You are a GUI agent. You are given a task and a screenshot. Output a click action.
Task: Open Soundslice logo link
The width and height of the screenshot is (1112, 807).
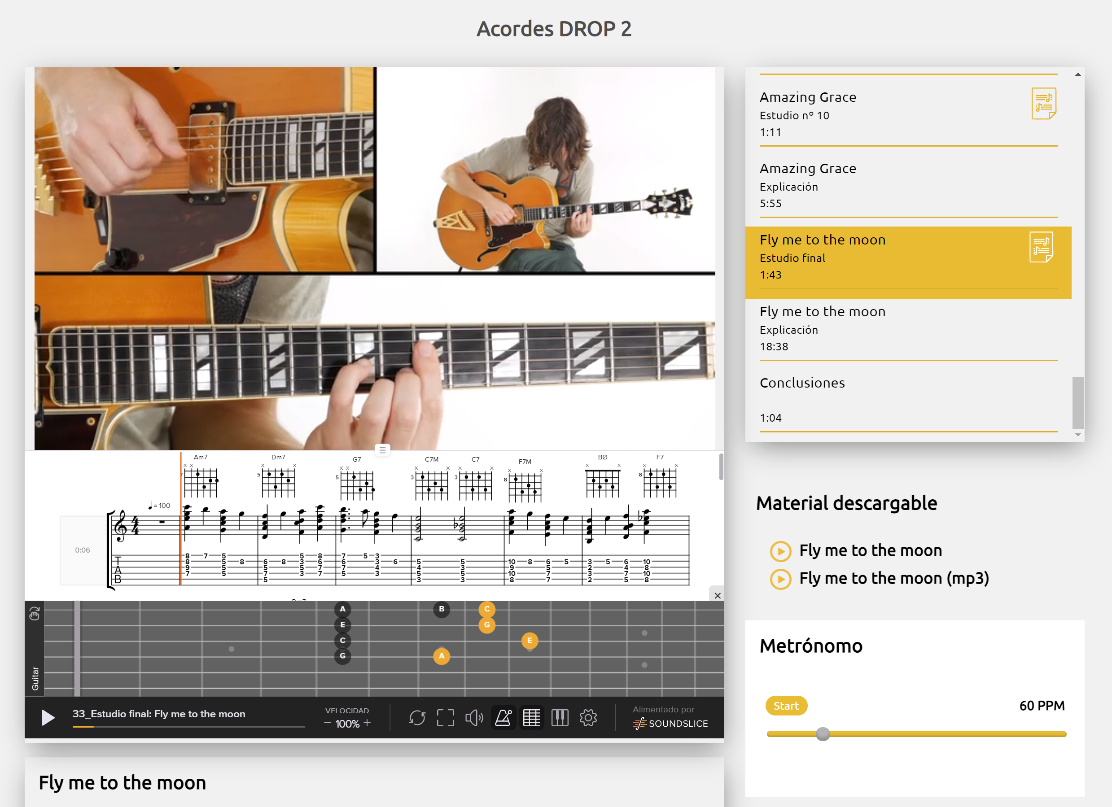tap(670, 723)
